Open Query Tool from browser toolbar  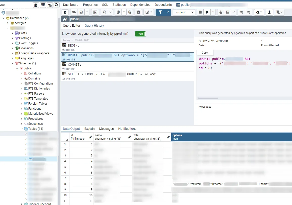point(36,5)
